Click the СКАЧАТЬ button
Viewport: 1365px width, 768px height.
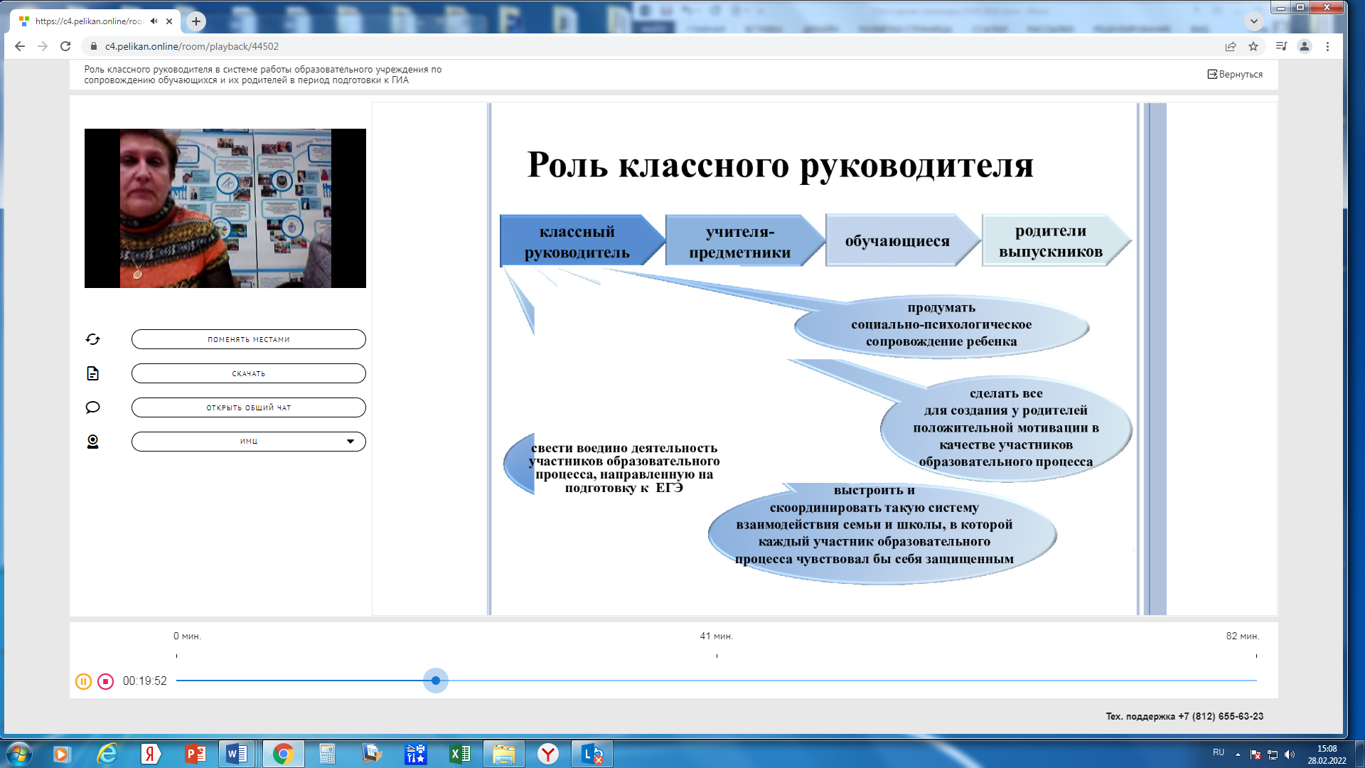[x=249, y=373]
